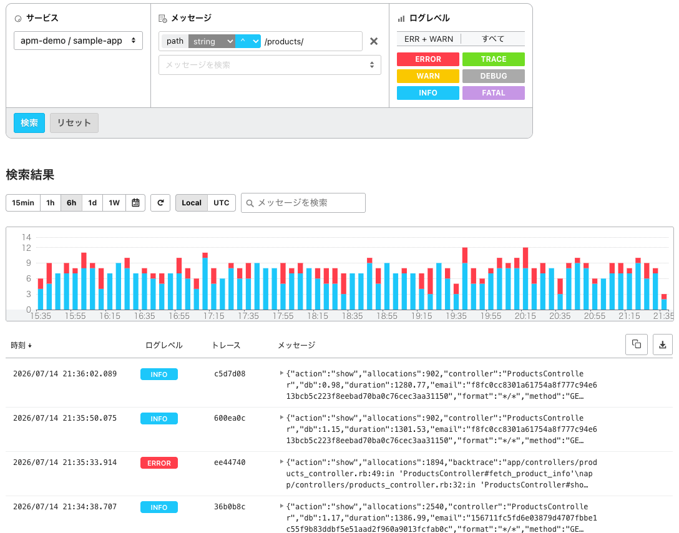Click the ログレベル column header
This screenshot has height=533, width=679.
click(164, 345)
